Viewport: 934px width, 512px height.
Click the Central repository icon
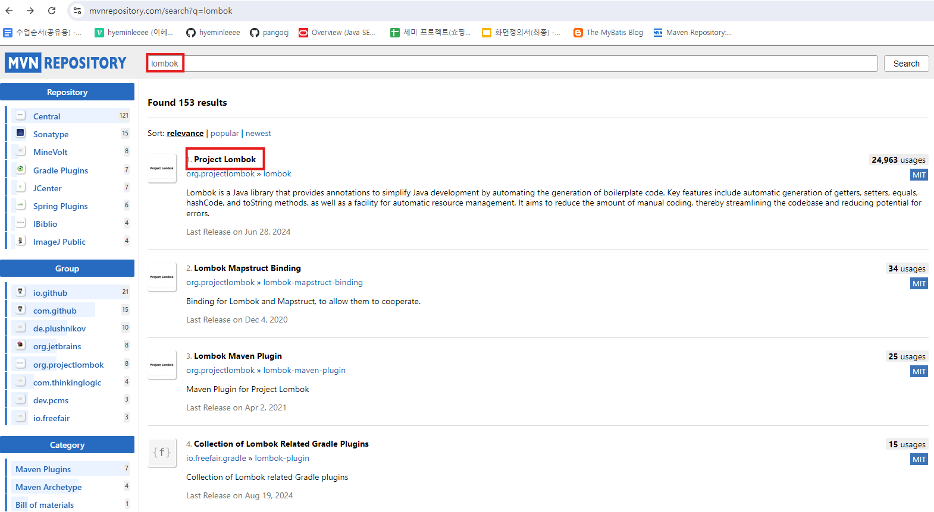21,115
